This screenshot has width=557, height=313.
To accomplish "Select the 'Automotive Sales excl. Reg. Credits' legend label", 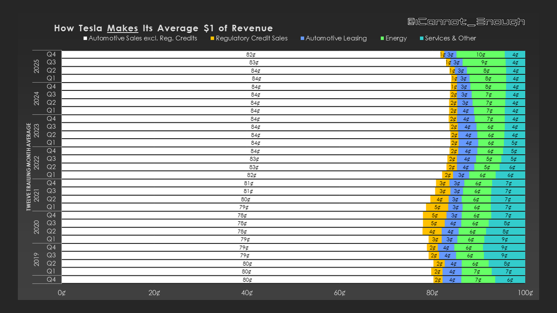I will click(x=143, y=38).
